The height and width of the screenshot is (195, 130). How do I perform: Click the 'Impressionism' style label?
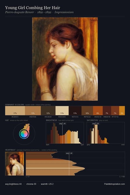[64, 12]
